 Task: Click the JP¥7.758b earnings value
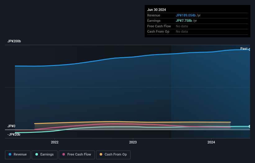[184, 21]
